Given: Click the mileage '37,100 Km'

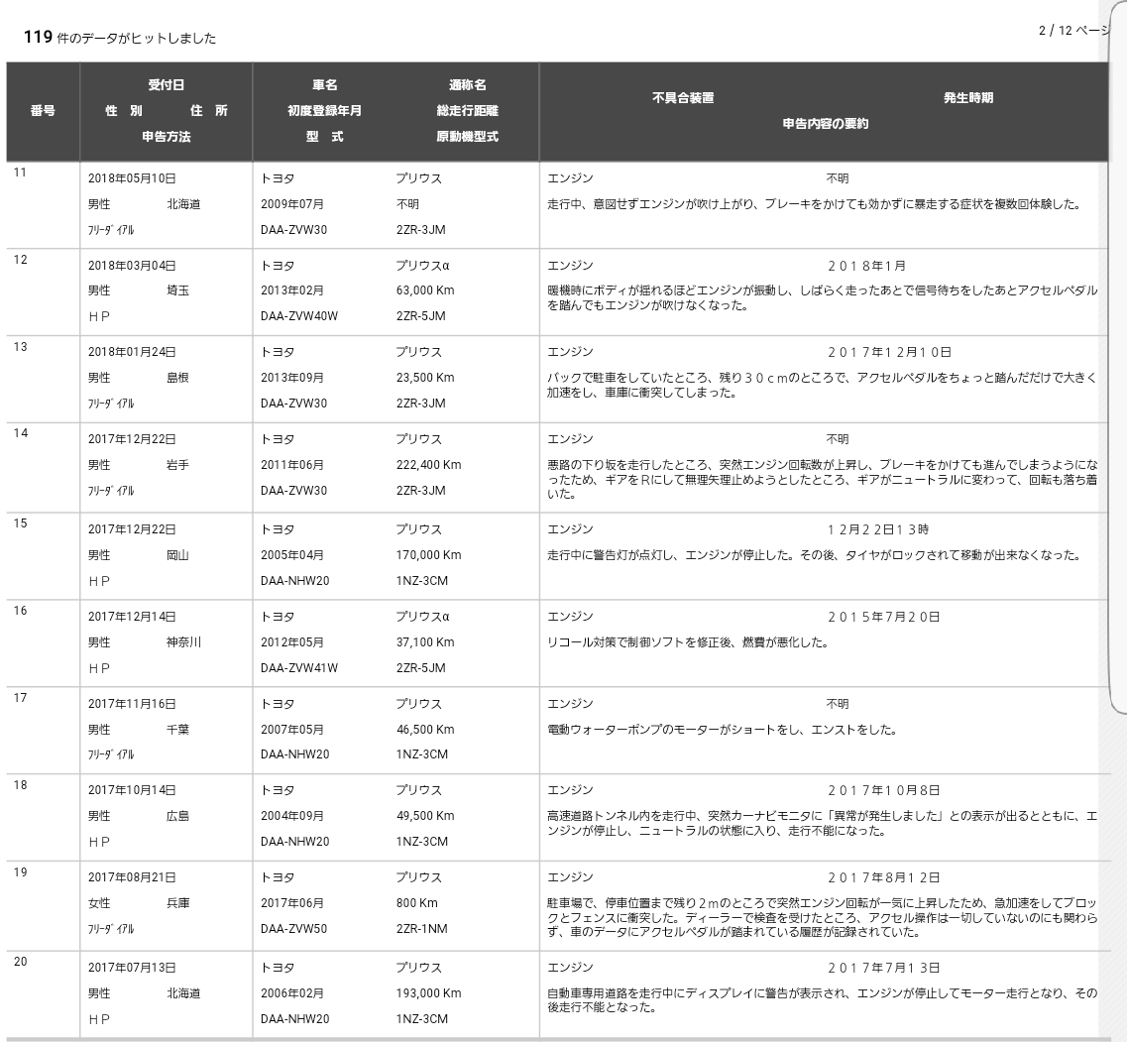Looking at the screenshot, I should (425, 642).
